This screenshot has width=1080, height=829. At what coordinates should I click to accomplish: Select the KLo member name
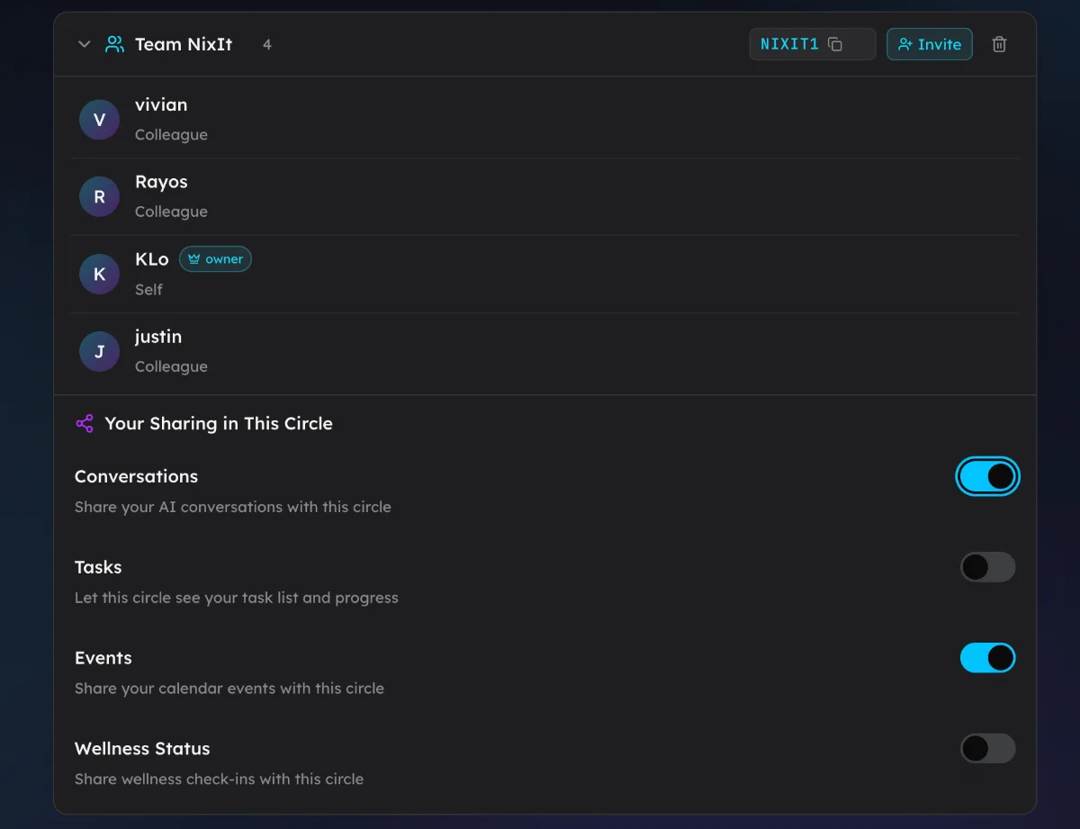pos(152,259)
